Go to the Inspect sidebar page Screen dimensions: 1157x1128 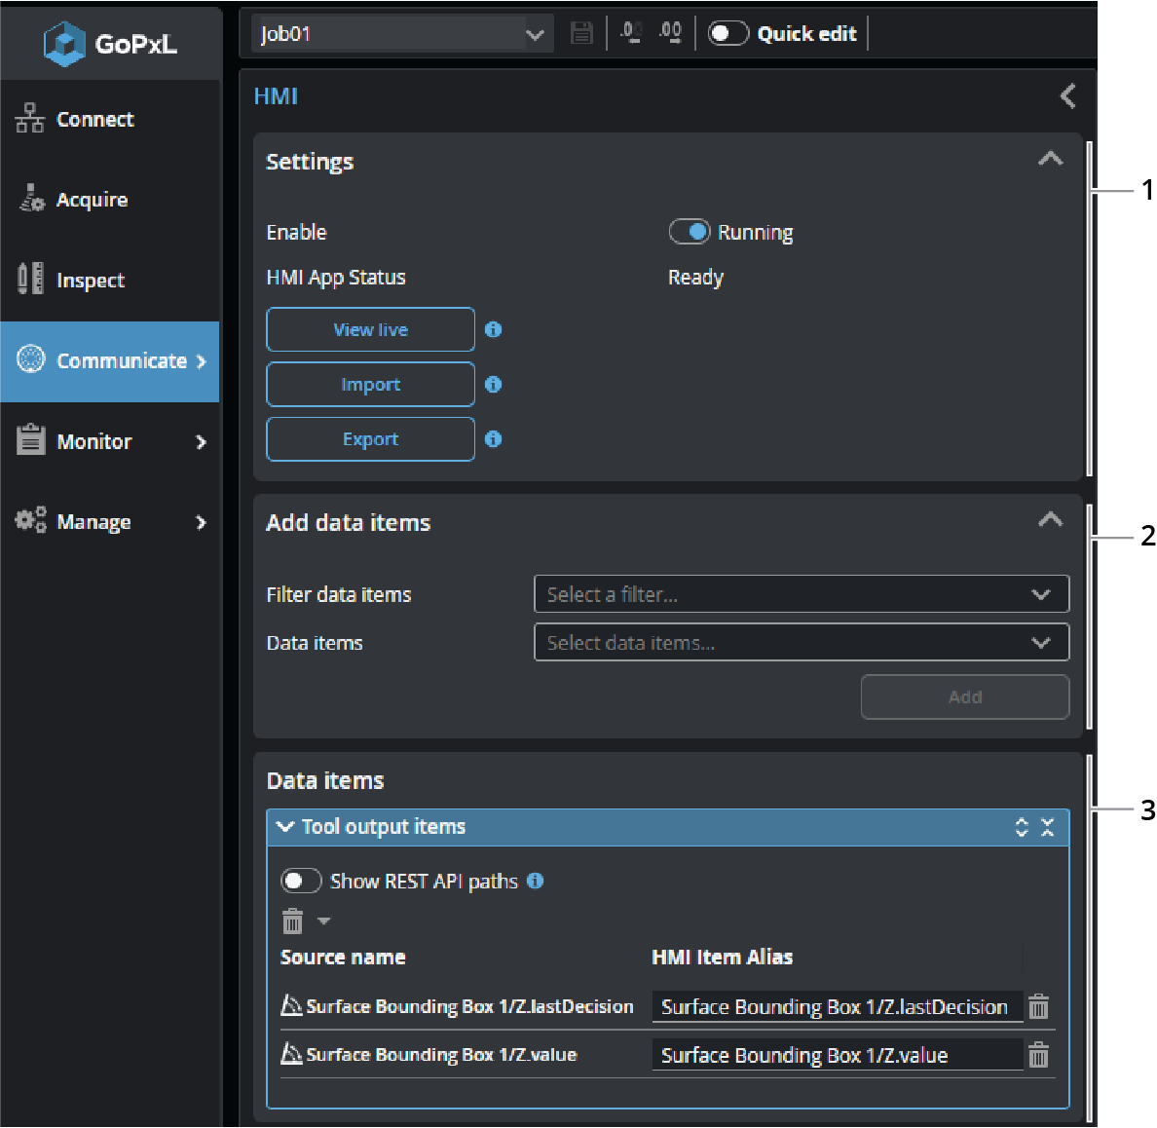click(x=90, y=281)
